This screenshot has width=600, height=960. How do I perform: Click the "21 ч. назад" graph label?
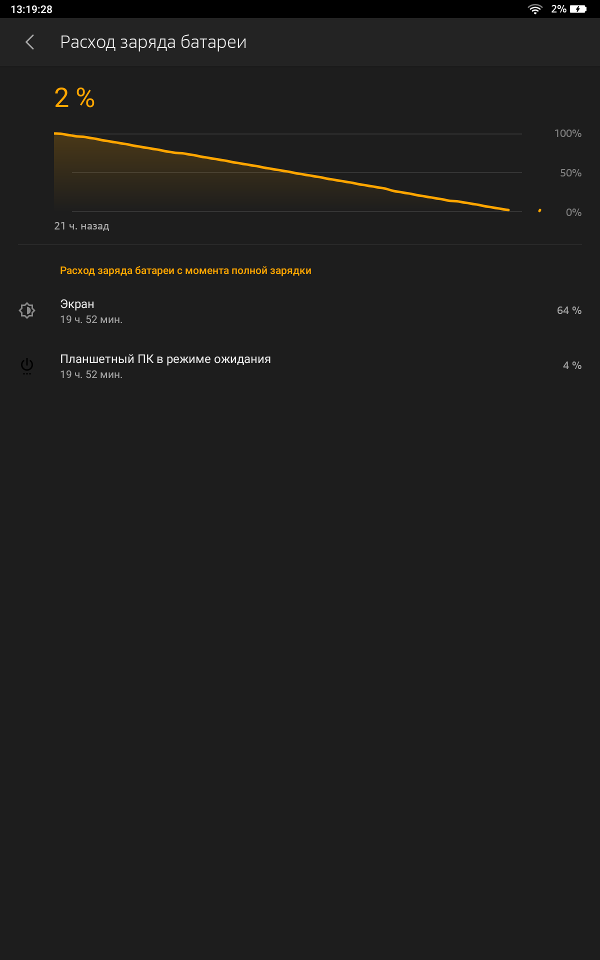81,226
